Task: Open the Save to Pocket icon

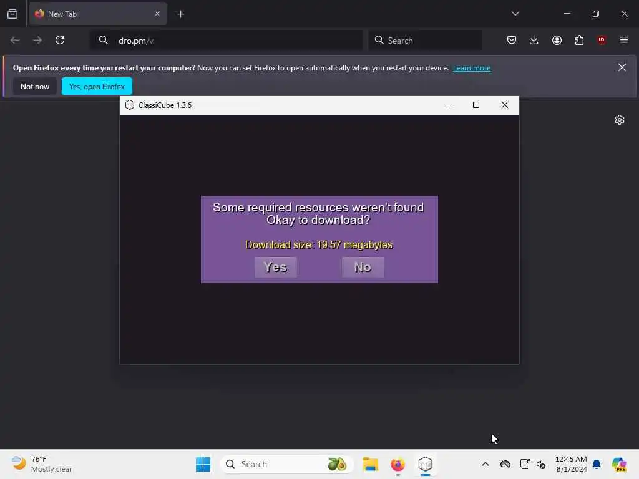Action: 512,40
